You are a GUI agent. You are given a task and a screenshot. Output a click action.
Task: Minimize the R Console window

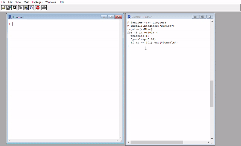(x=104, y=17)
